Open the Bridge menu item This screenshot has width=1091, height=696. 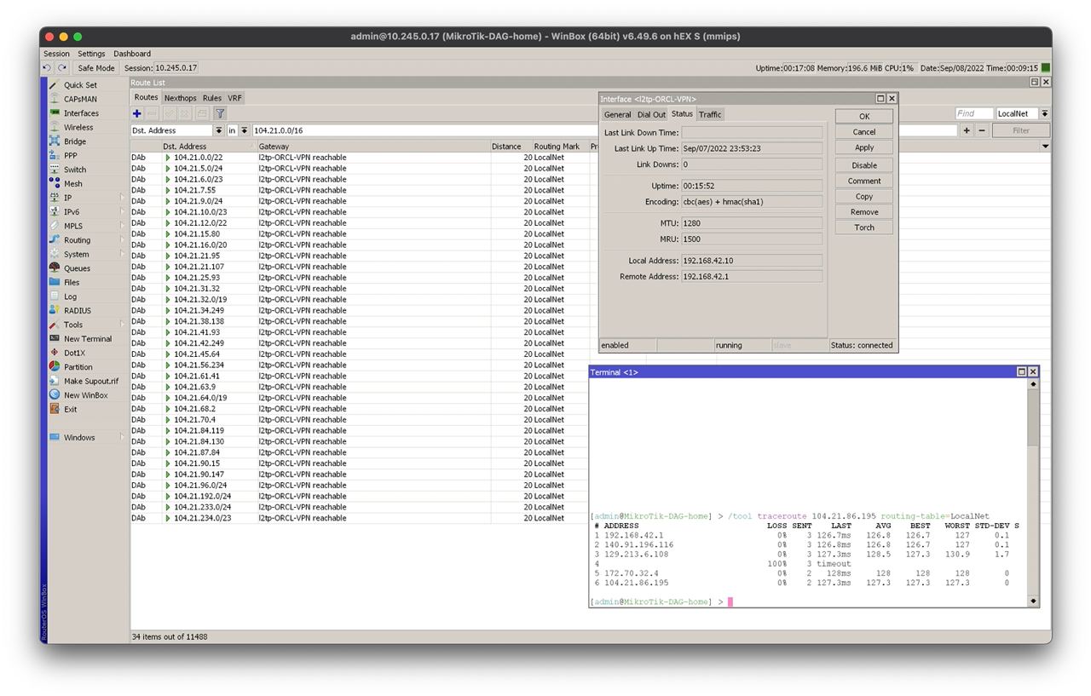pyautogui.click(x=75, y=141)
